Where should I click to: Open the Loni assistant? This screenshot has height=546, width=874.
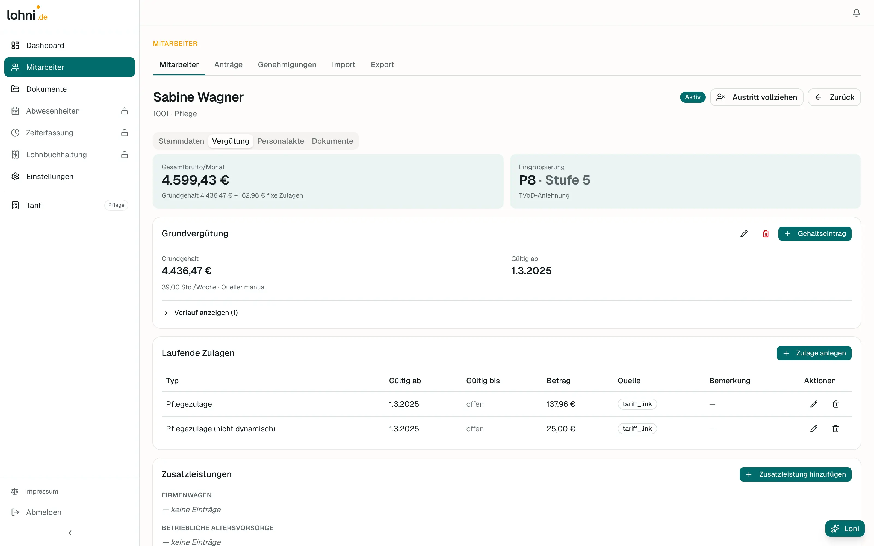(x=845, y=529)
